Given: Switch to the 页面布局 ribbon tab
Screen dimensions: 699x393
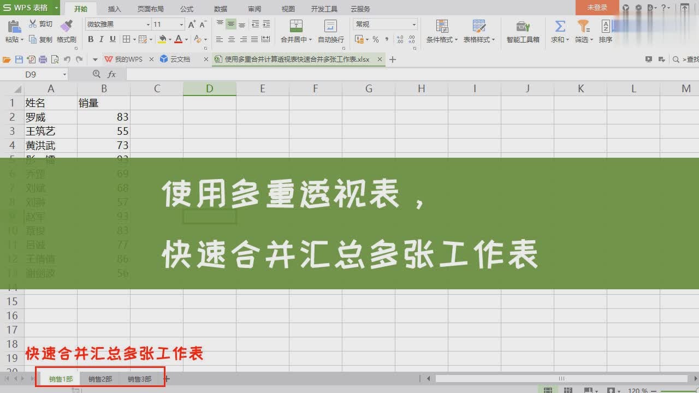Looking at the screenshot, I should tap(151, 9).
